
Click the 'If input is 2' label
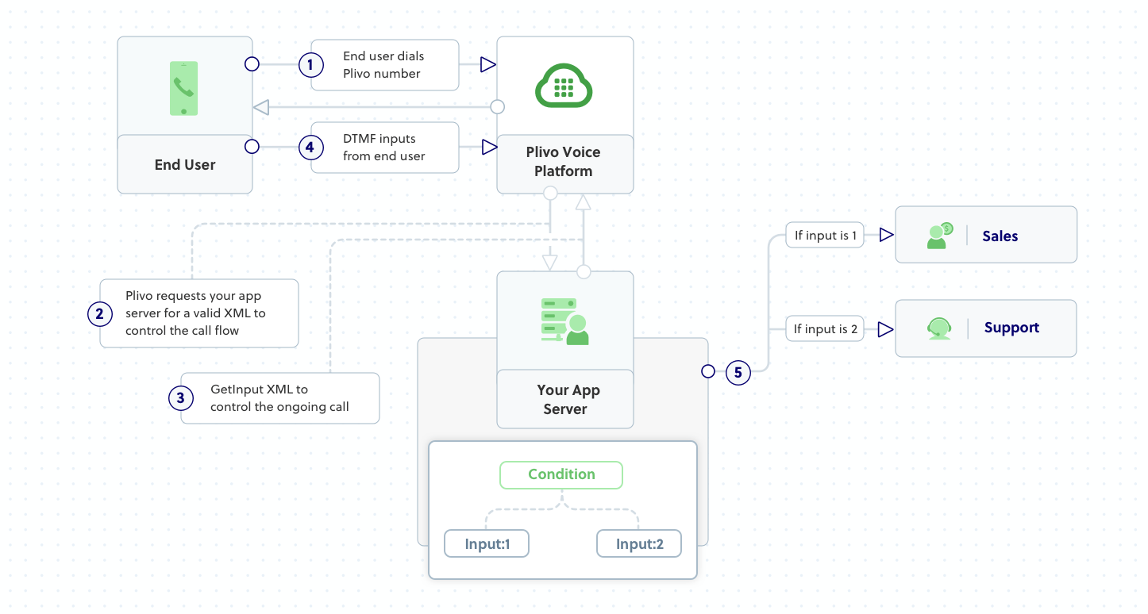click(x=825, y=328)
